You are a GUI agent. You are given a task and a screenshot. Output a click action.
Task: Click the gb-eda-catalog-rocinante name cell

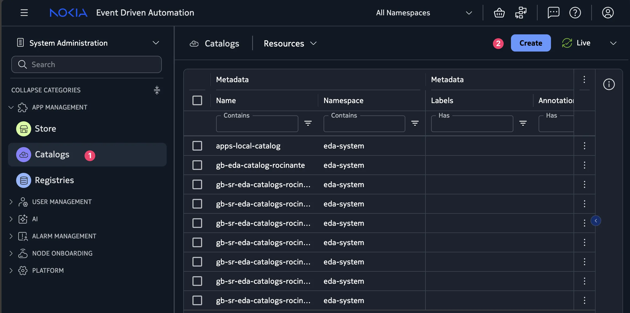click(x=260, y=165)
